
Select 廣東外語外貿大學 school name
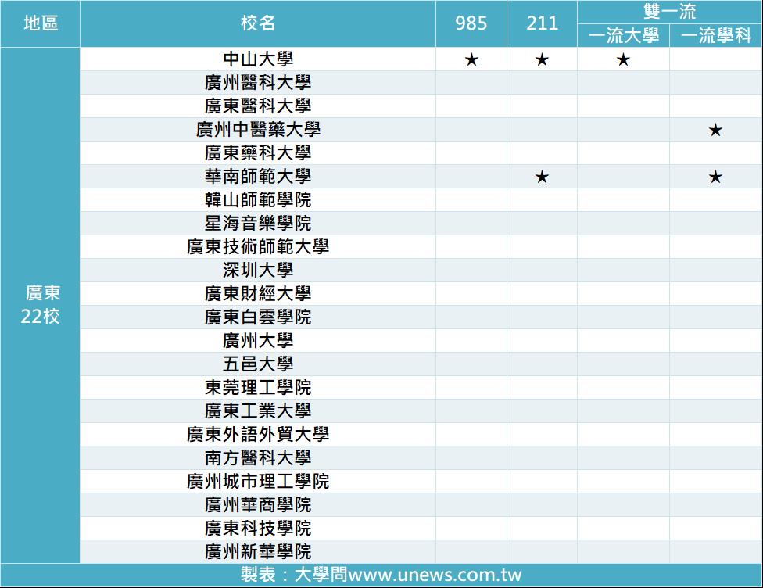[258, 434]
